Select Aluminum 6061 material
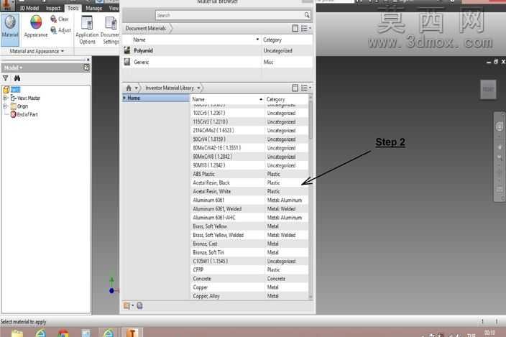Image resolution: width=506 pixels, height=337 pixels. tap(249, 200)
